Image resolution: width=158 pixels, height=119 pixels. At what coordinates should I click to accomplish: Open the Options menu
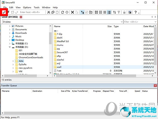[27, 8]
